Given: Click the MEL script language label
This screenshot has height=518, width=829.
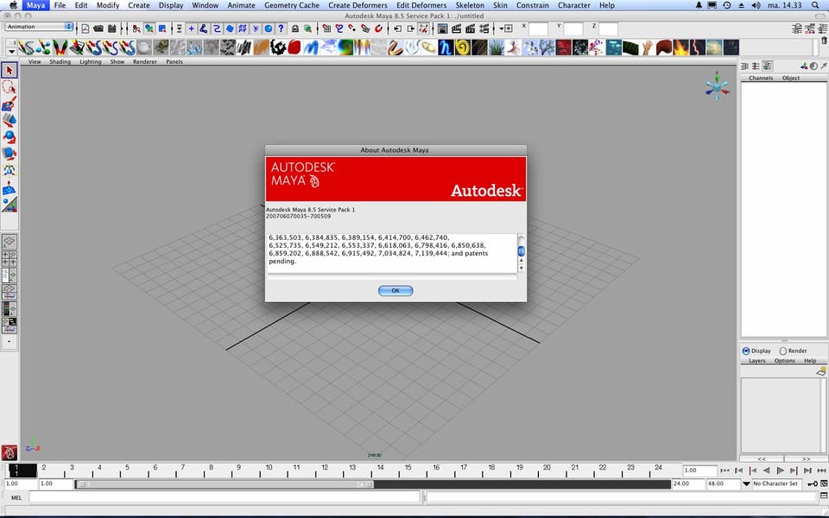Looking at the screenshot, I should point(16,497).
